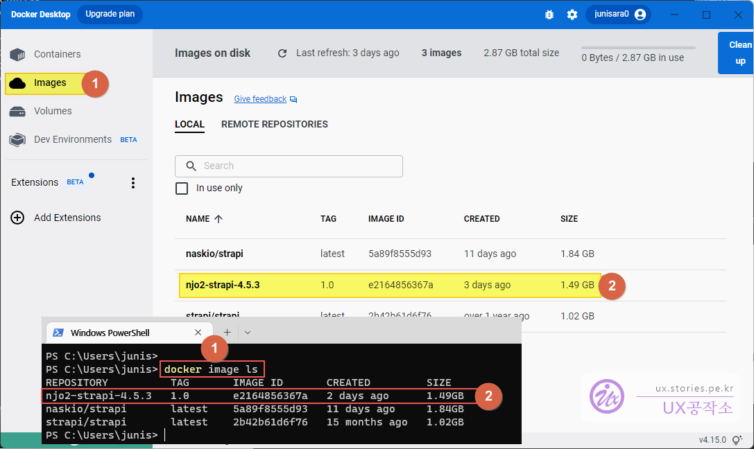Viewport: 754px width, 449px height.
Task: Click the Upgrade plan button
Action: coord(110,15)
